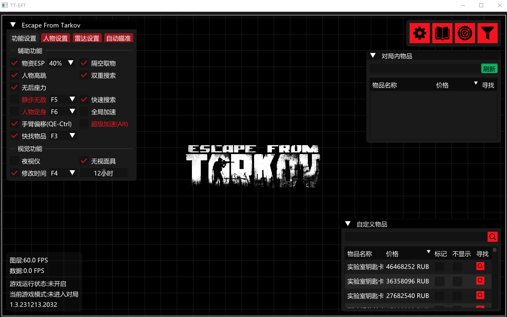This screenshot has width=507, height=317.
Task: Click the TT-EFT title bar app icon
Action: pos(4,5)
